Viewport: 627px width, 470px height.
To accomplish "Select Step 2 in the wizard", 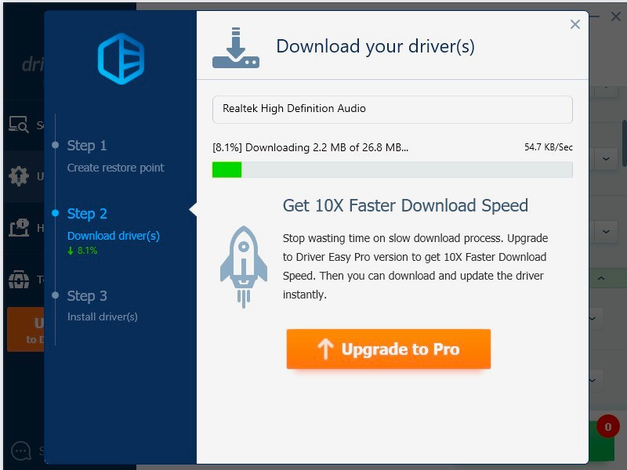I will point(87,213).
